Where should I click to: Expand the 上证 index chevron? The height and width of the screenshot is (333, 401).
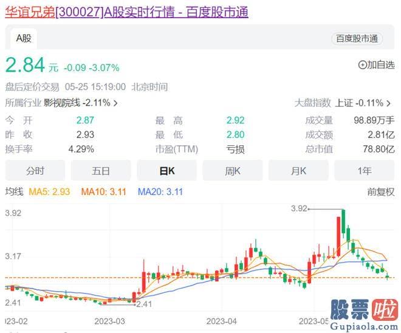point(389,103)
